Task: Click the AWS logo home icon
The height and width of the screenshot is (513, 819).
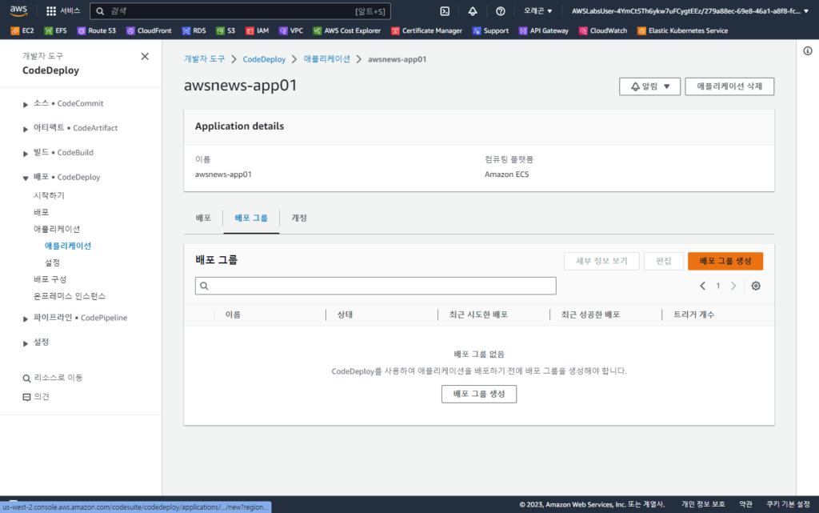Action: [19, 11]
